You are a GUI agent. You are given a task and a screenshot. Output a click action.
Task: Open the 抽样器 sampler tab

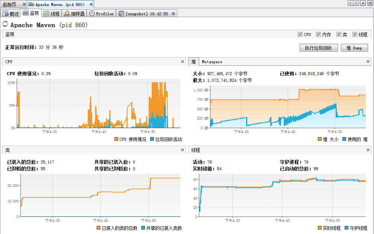[x=74, y=14]
